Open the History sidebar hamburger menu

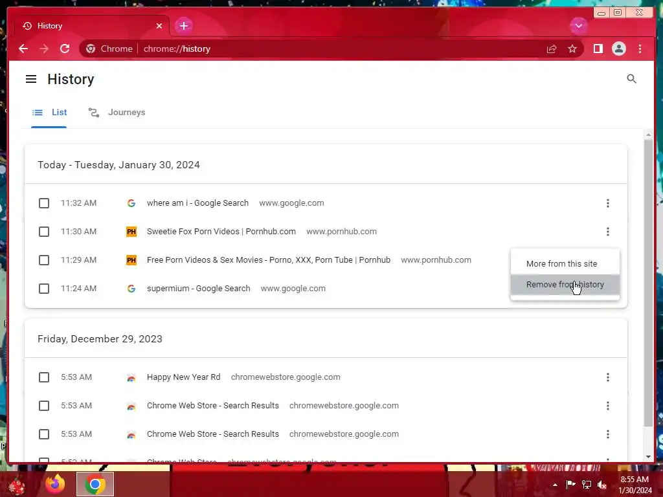[x=31, y=79]
